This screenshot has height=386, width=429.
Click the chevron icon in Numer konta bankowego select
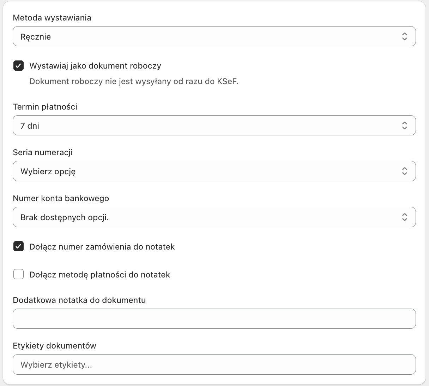pos(404,217)
